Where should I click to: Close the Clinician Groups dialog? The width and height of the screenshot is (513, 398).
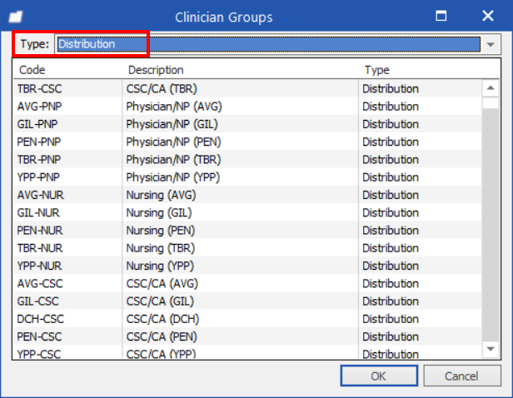tap(487, 16)
